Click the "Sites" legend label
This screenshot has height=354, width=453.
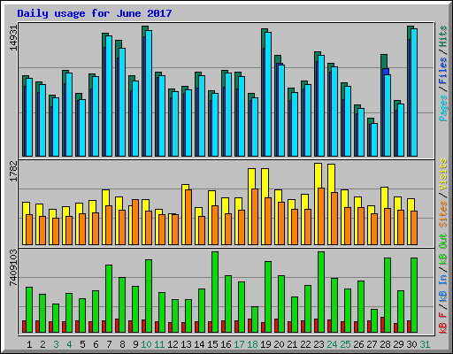click(442, 214)
